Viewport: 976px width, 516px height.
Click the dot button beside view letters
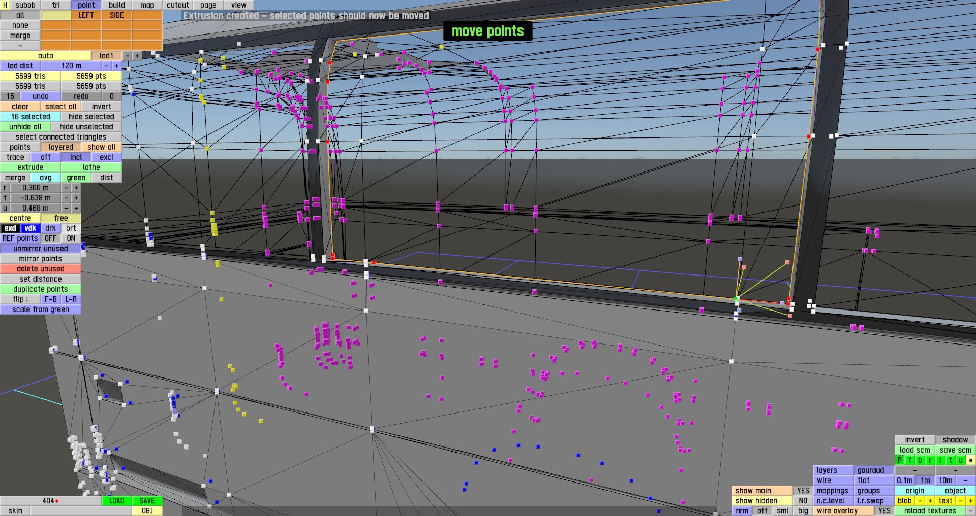(971, 460)
